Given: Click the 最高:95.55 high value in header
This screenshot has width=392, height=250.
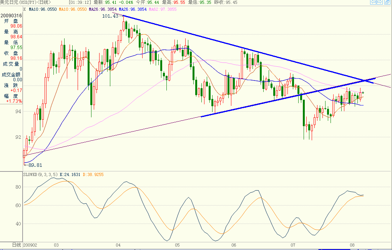Looking at the screenshot, I should point(173,2).
